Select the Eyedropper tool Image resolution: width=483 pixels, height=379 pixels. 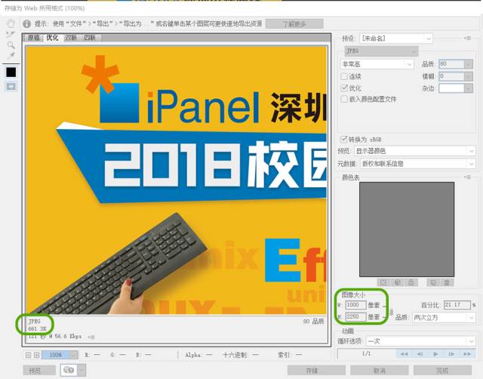coord(11,55)
